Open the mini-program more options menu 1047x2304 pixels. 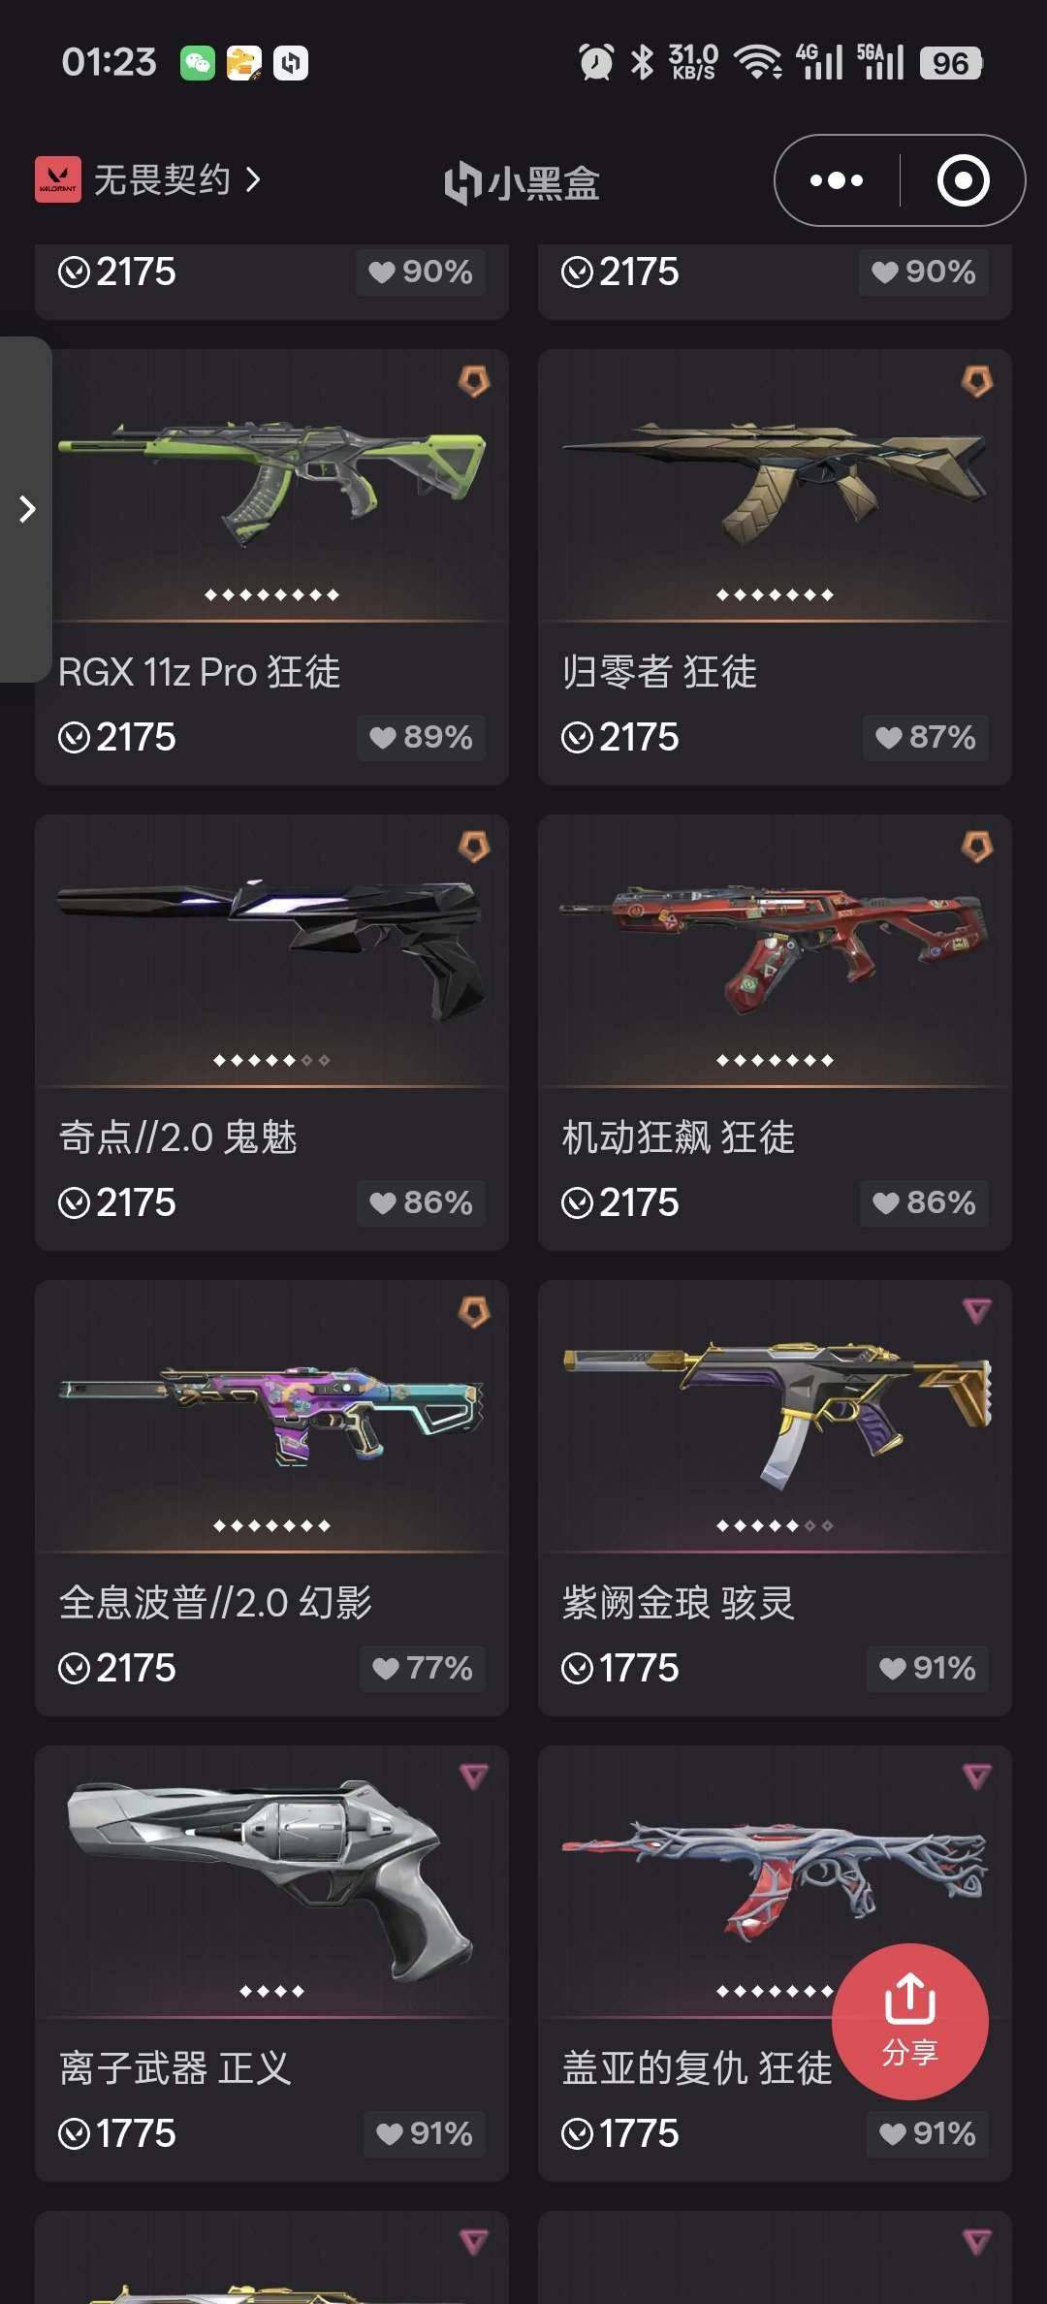click(x=836, y=180)
